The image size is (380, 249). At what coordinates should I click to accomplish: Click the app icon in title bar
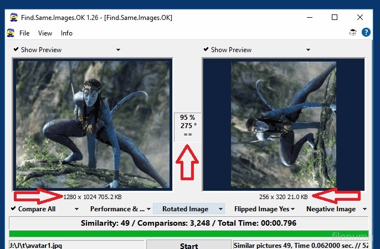[x=13, y=18]
